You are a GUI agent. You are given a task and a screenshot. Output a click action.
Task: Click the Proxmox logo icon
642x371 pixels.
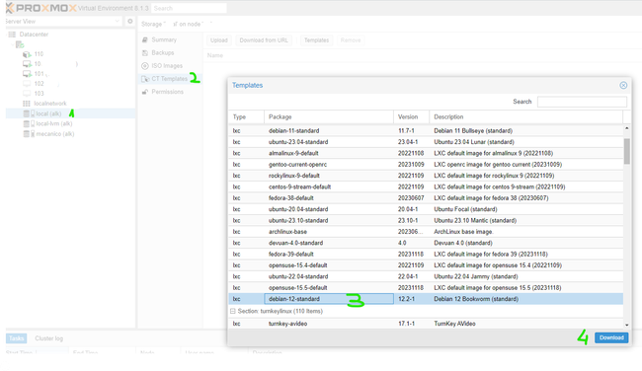(10, 8)
